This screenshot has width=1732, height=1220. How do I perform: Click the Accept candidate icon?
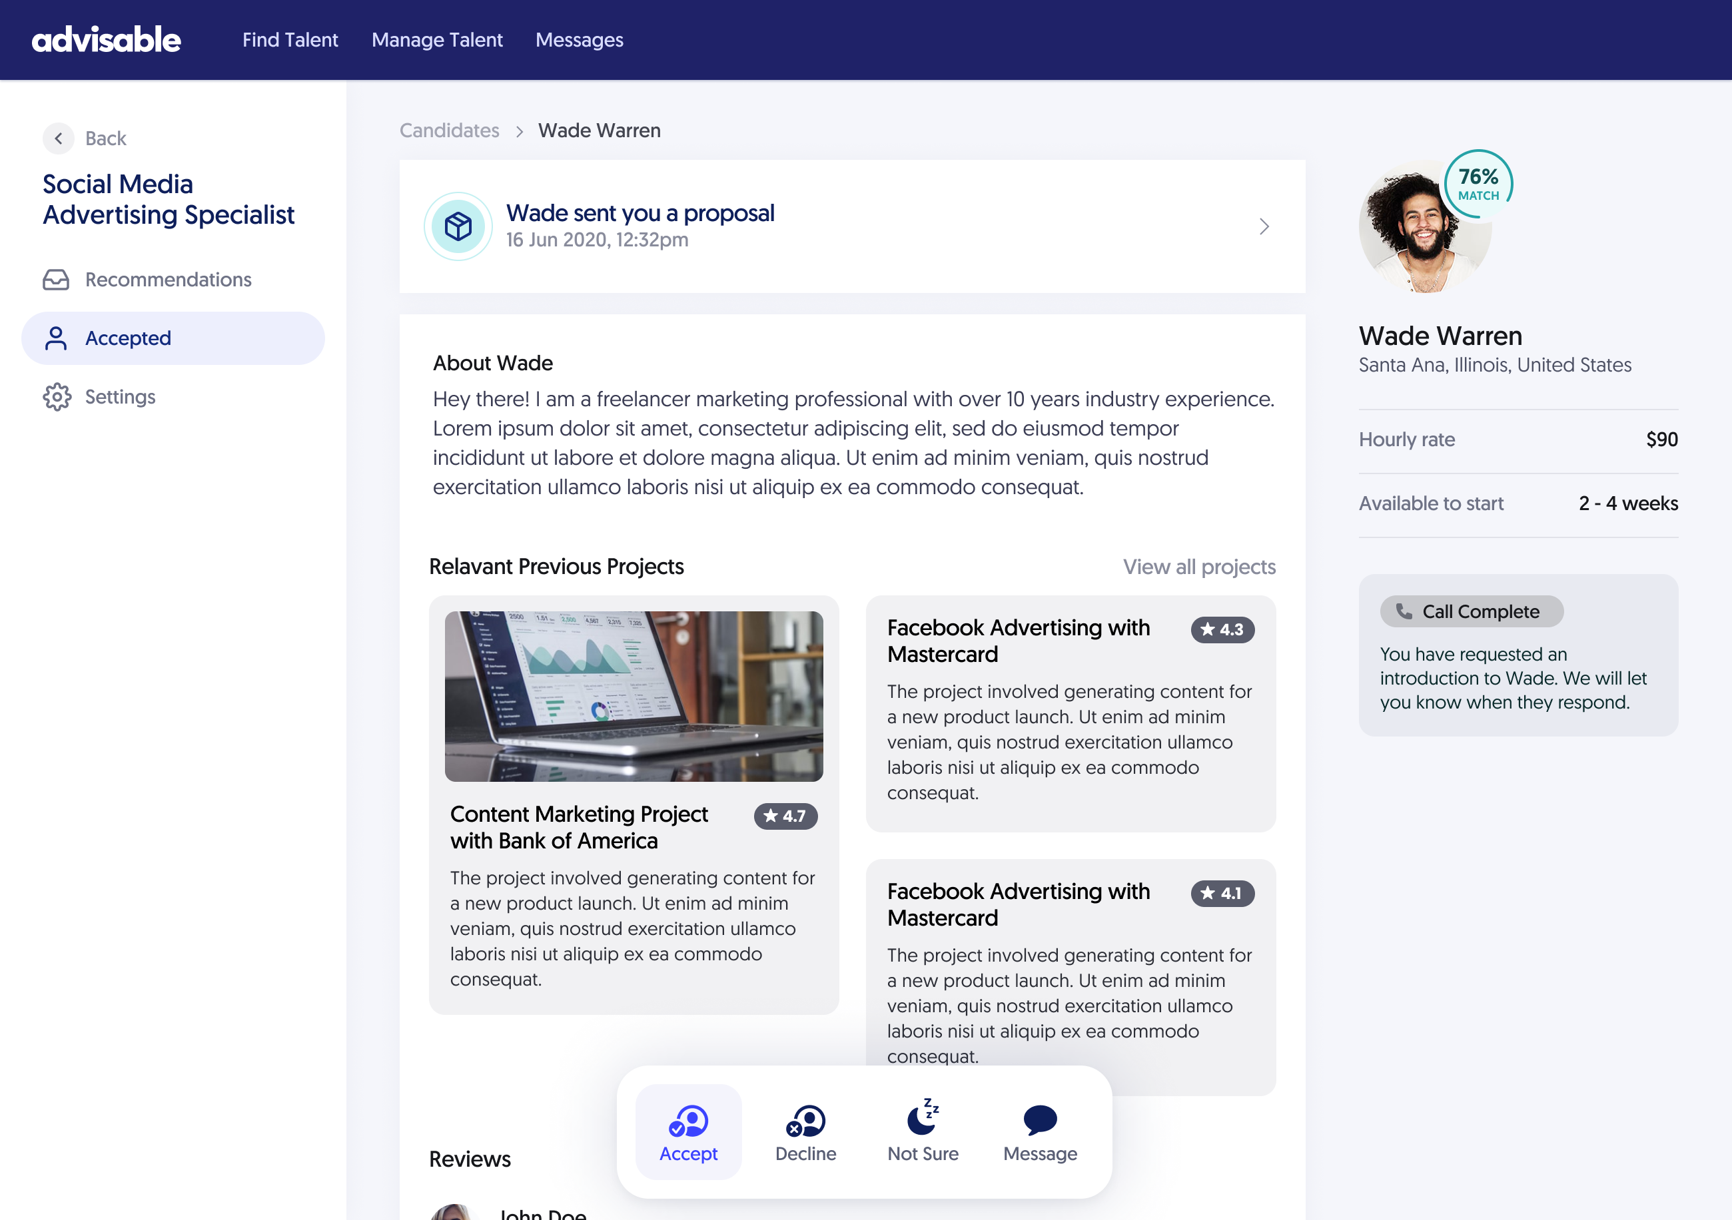click(688, 1121)
